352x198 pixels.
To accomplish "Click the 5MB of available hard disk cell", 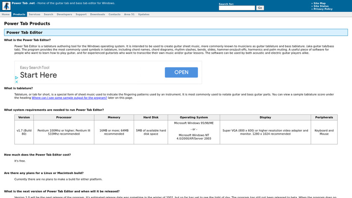I will click(x=151, y=132).
